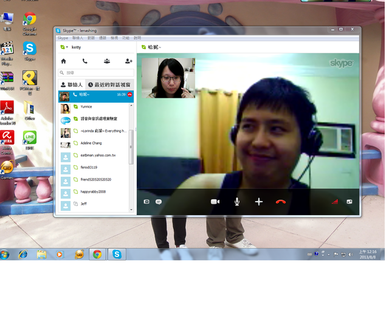Screen dimensions: 389x311
Task: Select contact friend520520520520
Action: click(x=94, y=181)
